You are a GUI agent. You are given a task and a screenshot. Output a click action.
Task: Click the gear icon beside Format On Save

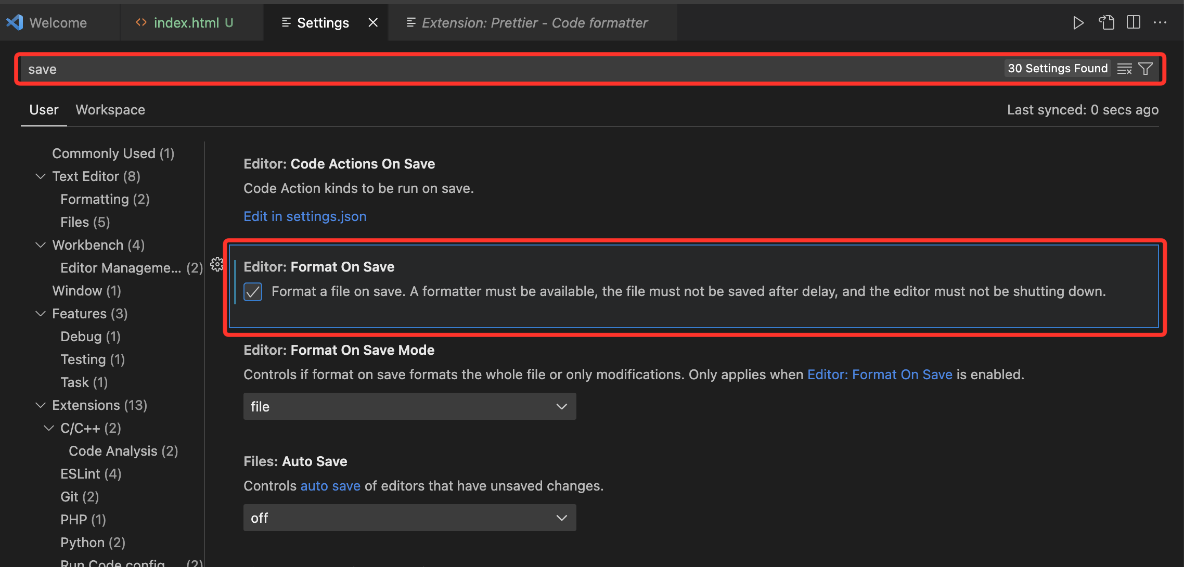click(217, 264)
